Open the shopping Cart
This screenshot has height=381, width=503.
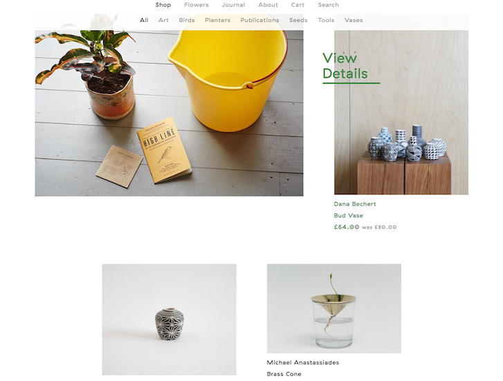point(298,5)
